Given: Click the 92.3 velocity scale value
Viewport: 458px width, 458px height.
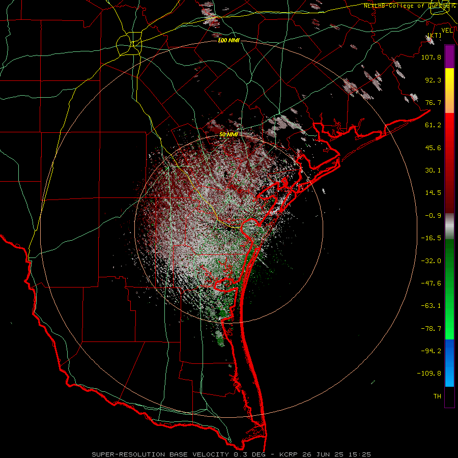Looking at the screenshot, I should click(x=433, y=80).
